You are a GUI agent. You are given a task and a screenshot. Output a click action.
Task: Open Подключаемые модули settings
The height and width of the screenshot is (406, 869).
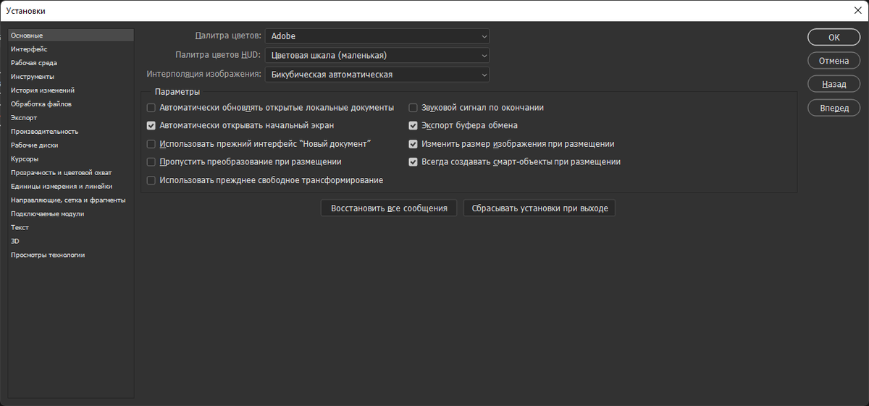click(x=71, y=214)
